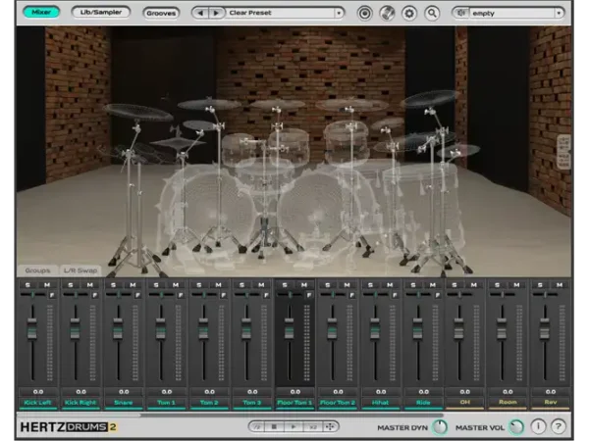
Task: Open the 'empty' dropdown arrow
Action: tap(559, 13)
